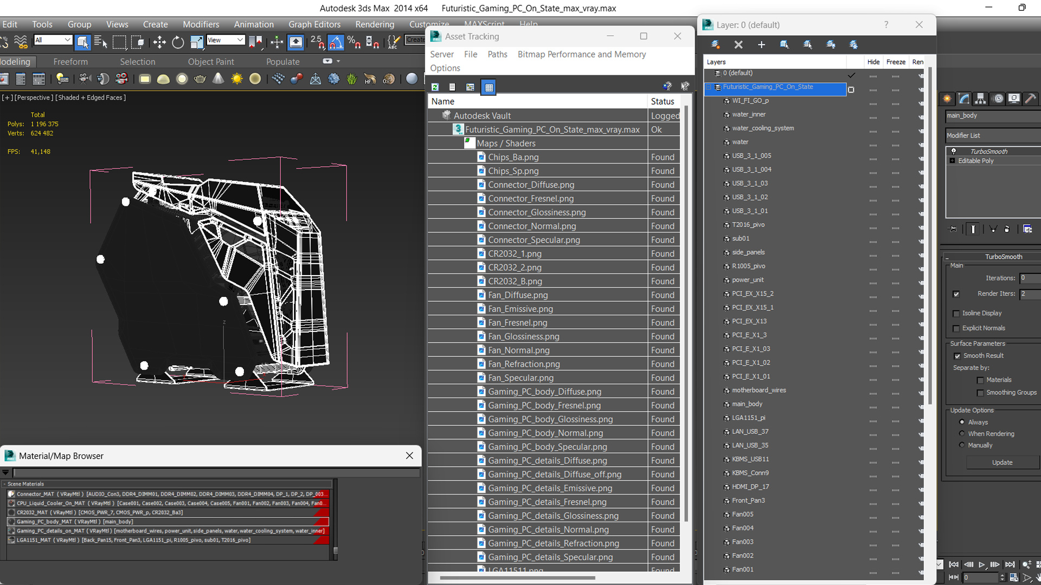The height and width of the screenshot is (585, 1041).
Task: Open the Motion command panel tab
Action: coord(997,99)
